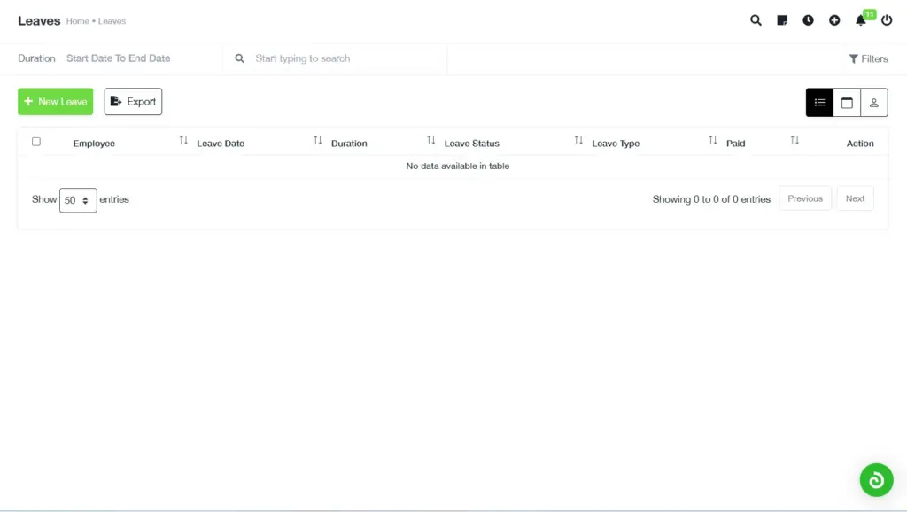Select the list view tab
The height and width of the screenshot is (512, 907).
819,102
